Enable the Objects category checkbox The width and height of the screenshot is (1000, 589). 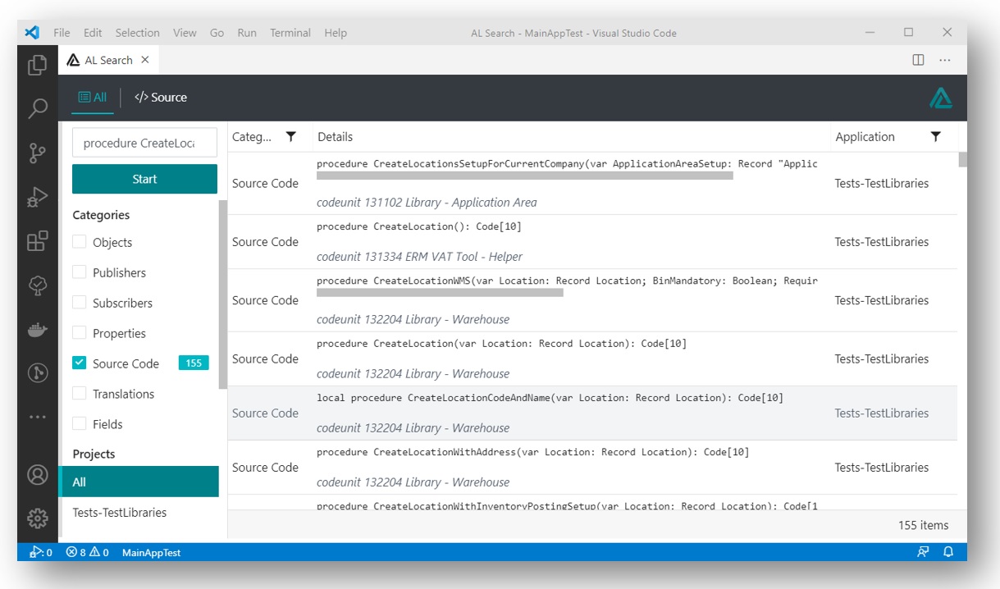click(80, 242)
